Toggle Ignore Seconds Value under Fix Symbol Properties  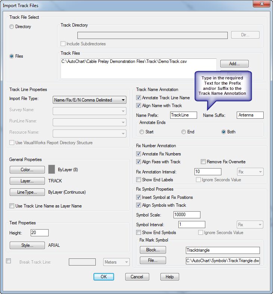pos(200,233)
